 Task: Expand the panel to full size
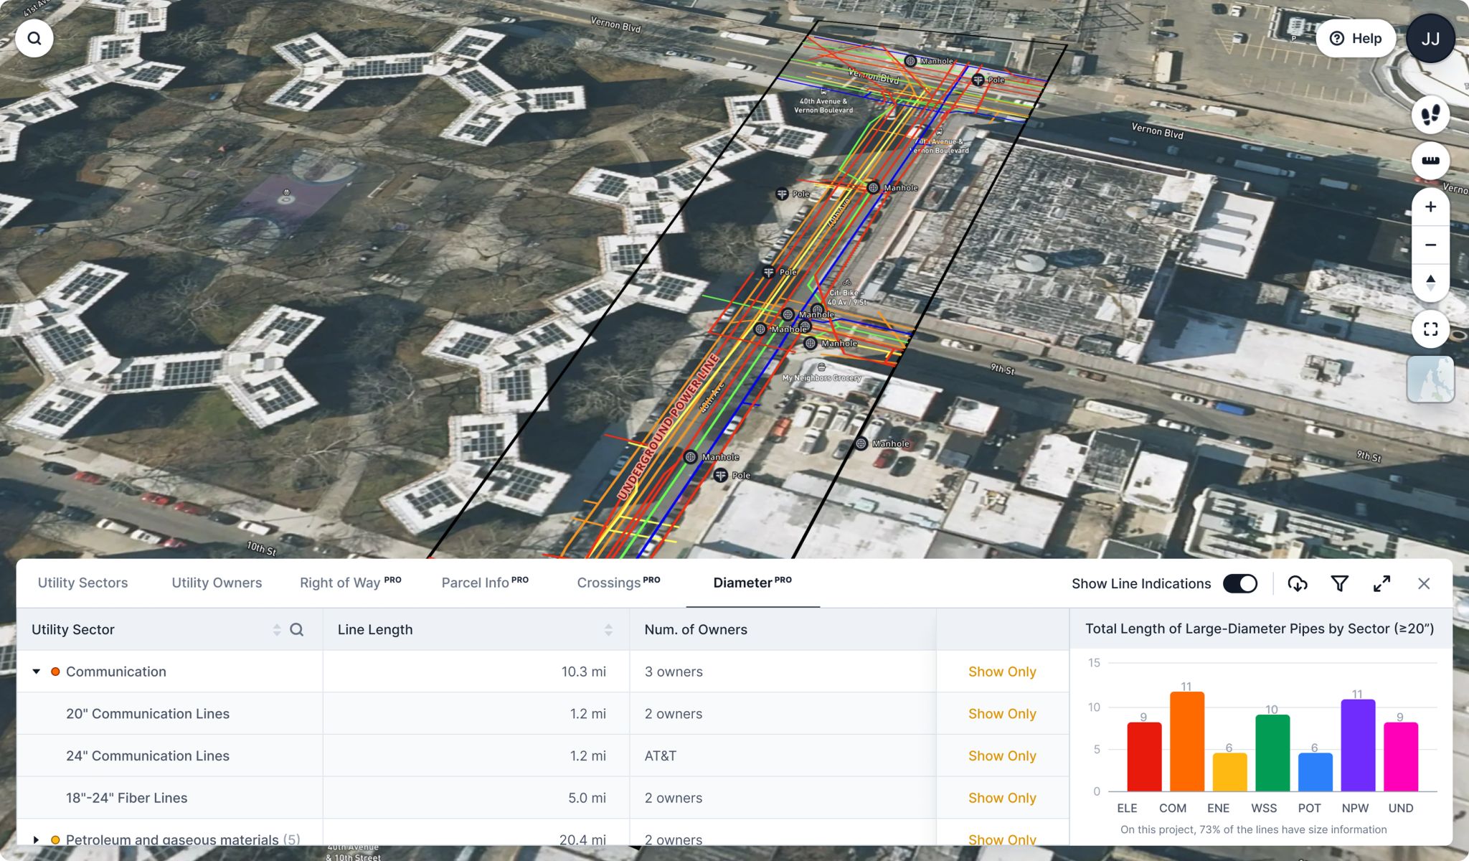pyautogui.click(x=1381, y=583)
